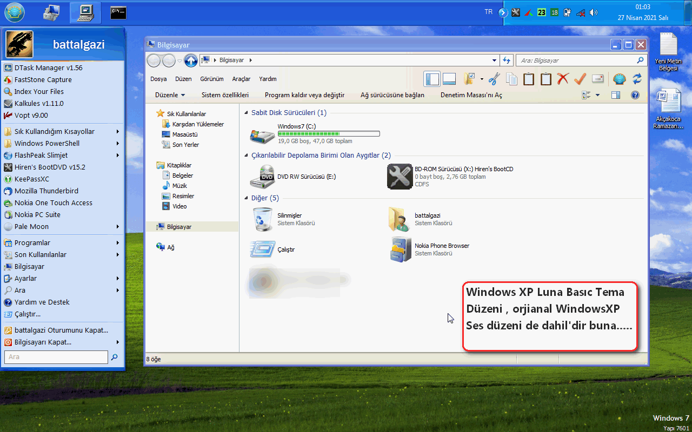The height and width of the screenshot is (432, 692).
Task: Open Mozilla Thunderbird from Start menu
Action: (62, 191)
